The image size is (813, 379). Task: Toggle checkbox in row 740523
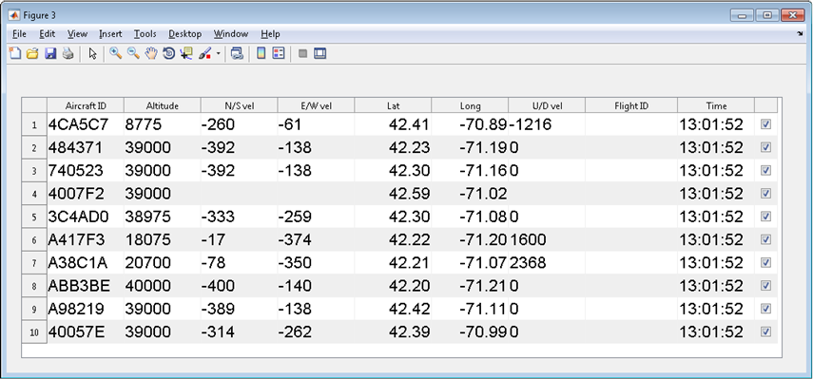click(x=765, y=170)
